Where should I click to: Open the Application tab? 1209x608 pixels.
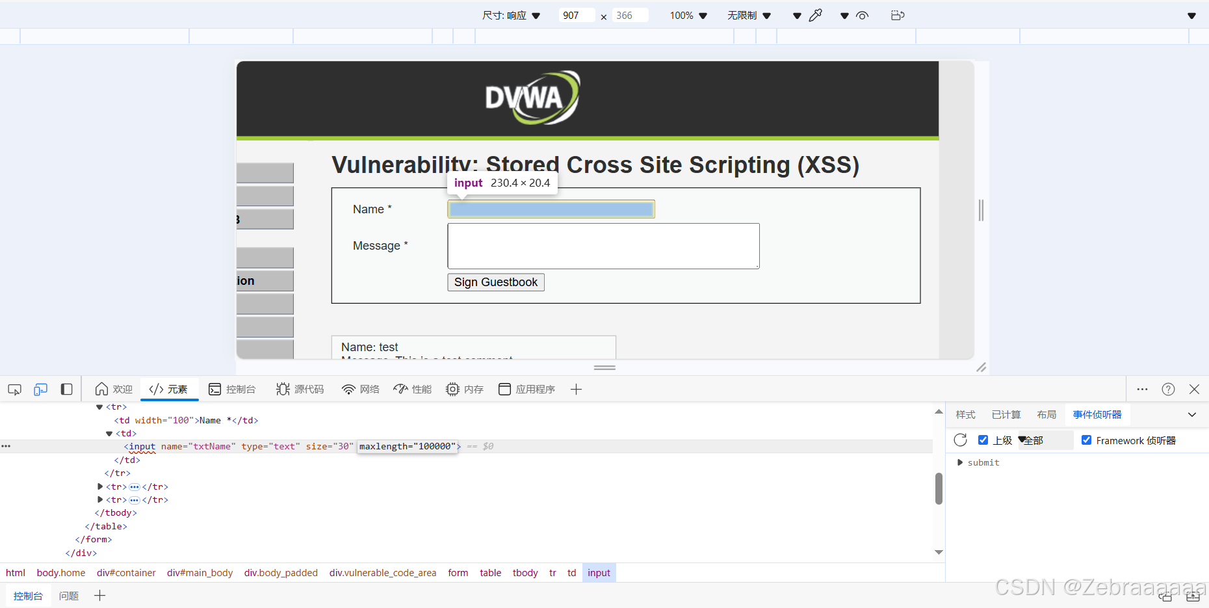point(526,389)
